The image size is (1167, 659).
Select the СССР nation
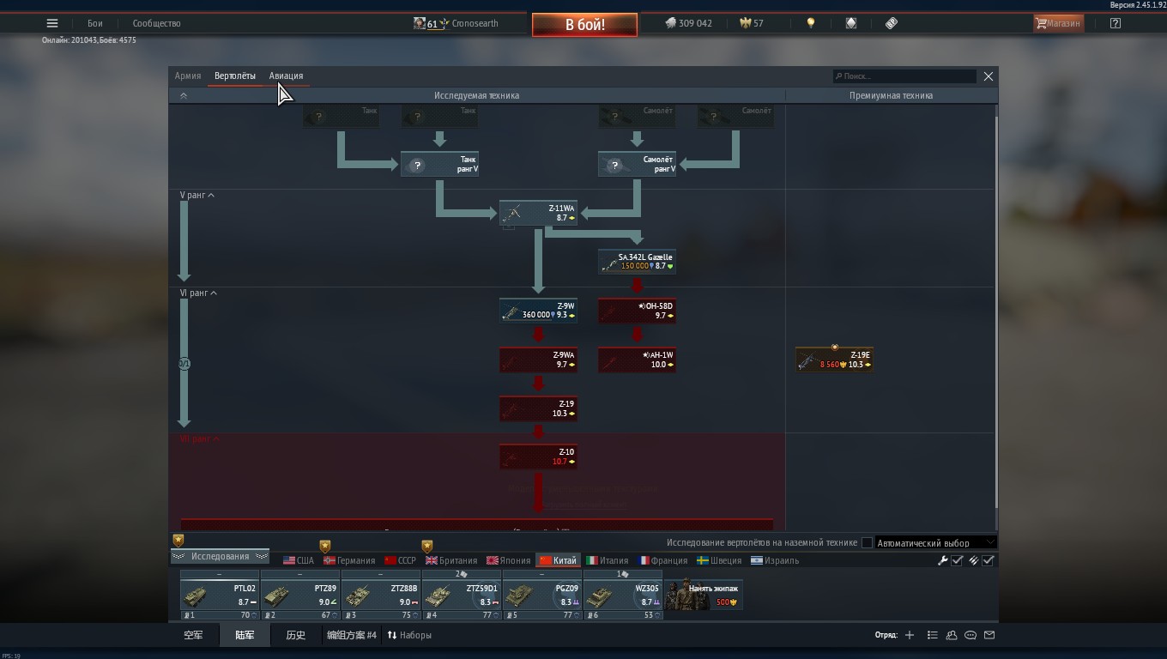(400, 560)
